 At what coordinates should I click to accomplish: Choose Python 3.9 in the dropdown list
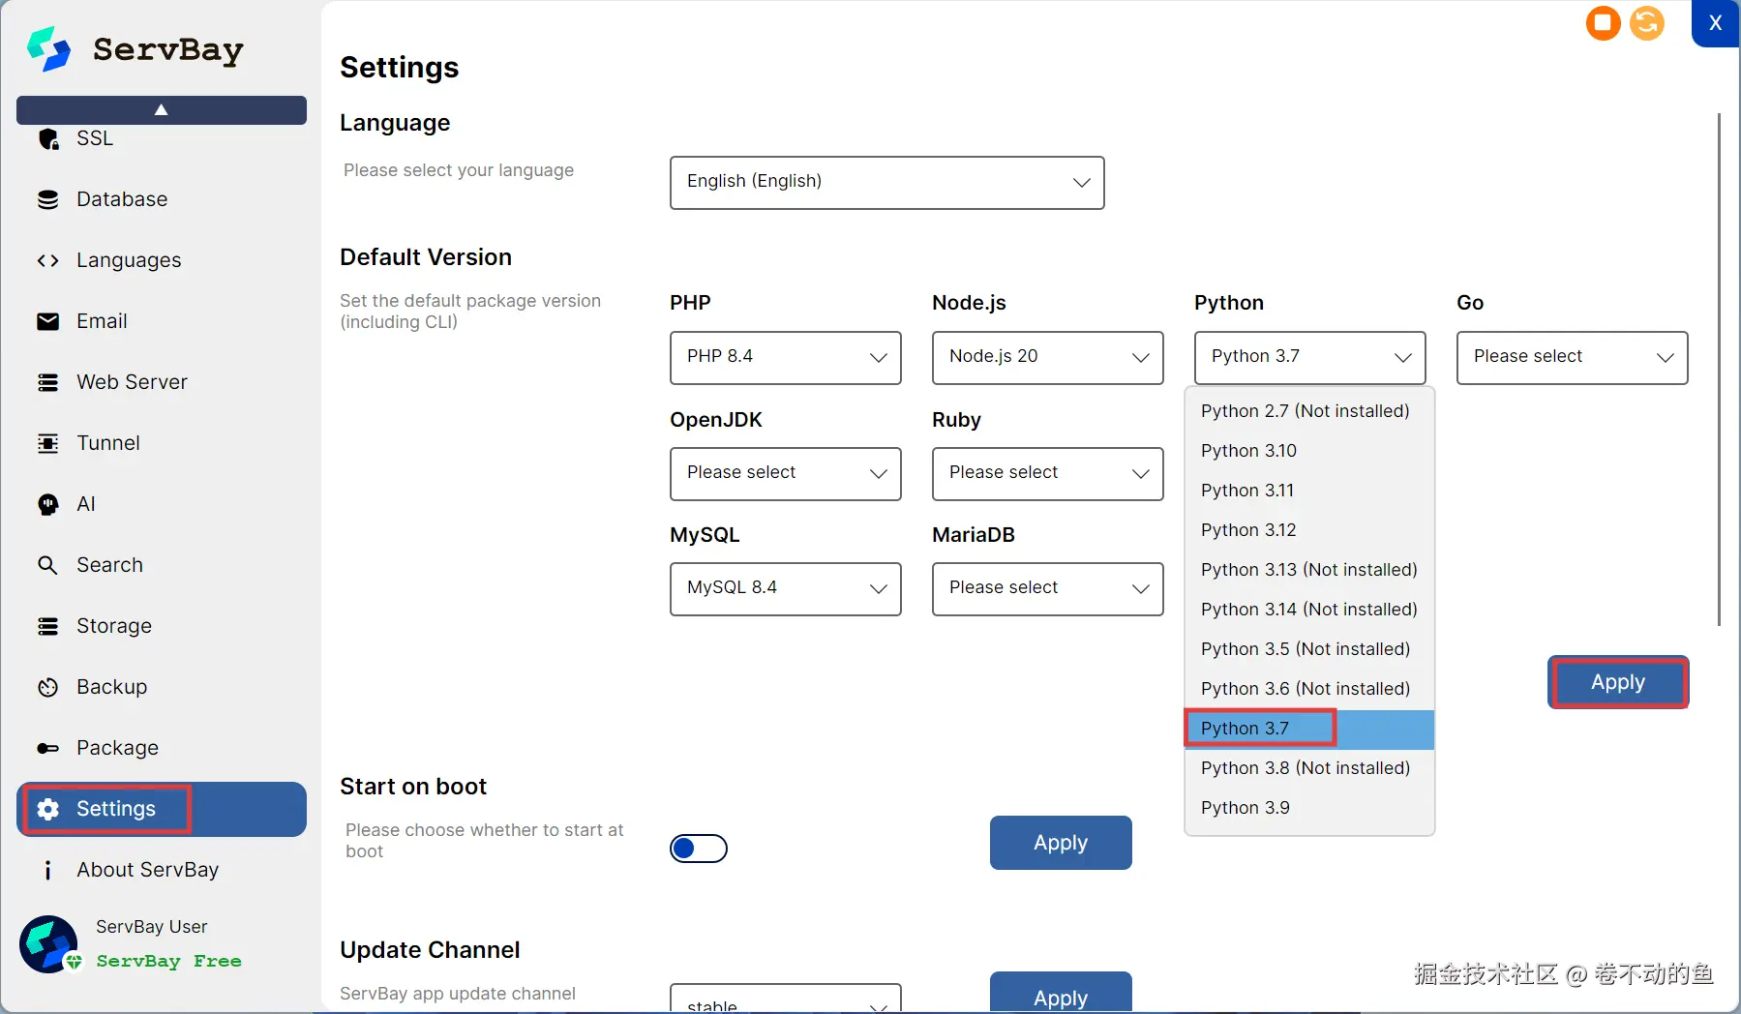[x=1246, y=808]
